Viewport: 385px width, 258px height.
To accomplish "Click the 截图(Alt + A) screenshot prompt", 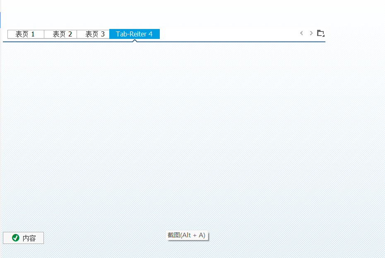I will tap(187, 235).
